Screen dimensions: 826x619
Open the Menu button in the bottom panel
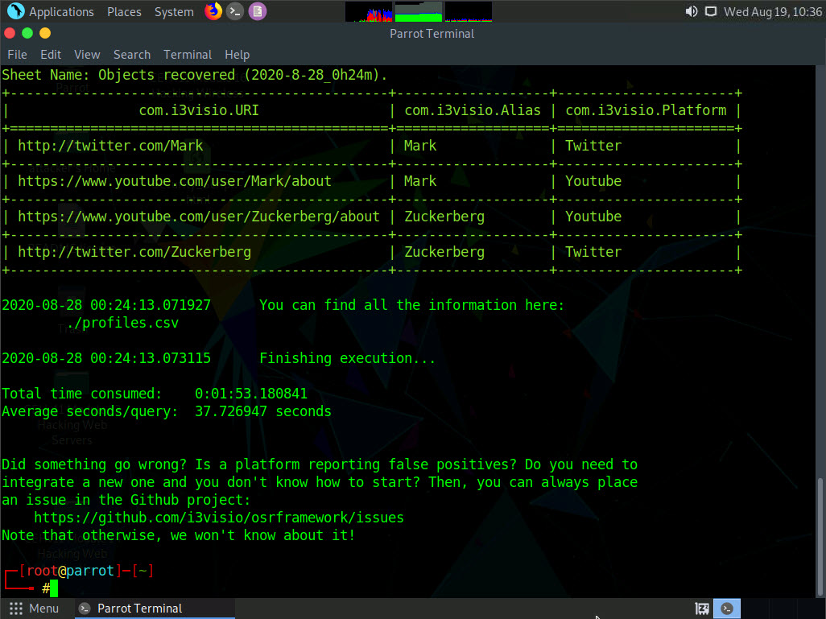pyautogui.click(x=35, y=609)
